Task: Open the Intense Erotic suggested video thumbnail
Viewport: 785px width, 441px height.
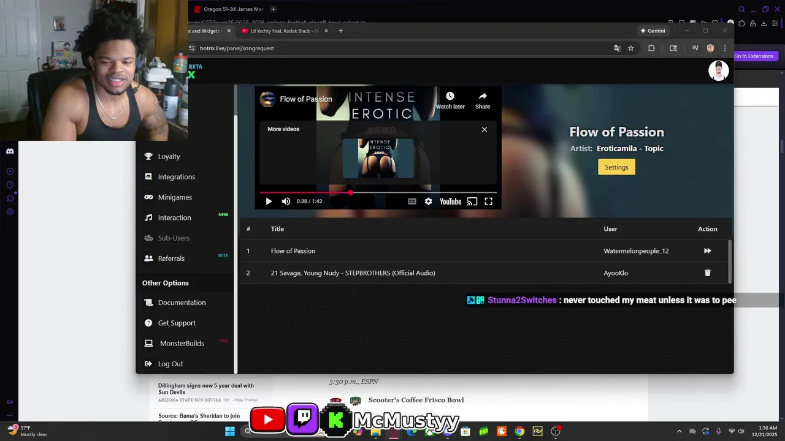Action: pos(378,158)
